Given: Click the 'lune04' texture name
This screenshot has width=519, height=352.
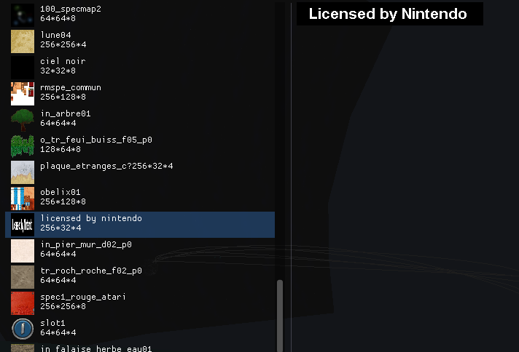Looking at the screenshot, I should pyautogui.click(x=55, y=35).
